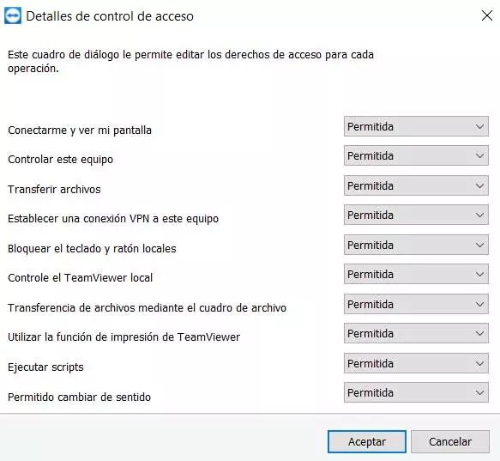Open the VPN connection permission dropdown

(x=416, y=215)
